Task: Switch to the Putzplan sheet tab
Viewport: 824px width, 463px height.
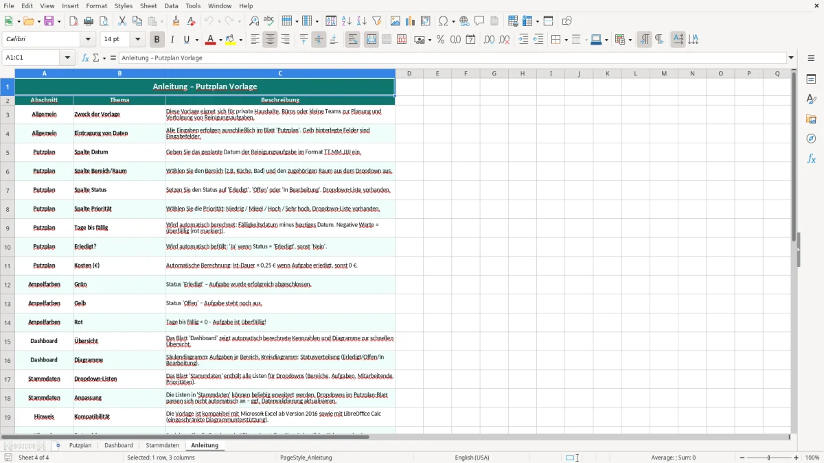Action: coord(80,445)
